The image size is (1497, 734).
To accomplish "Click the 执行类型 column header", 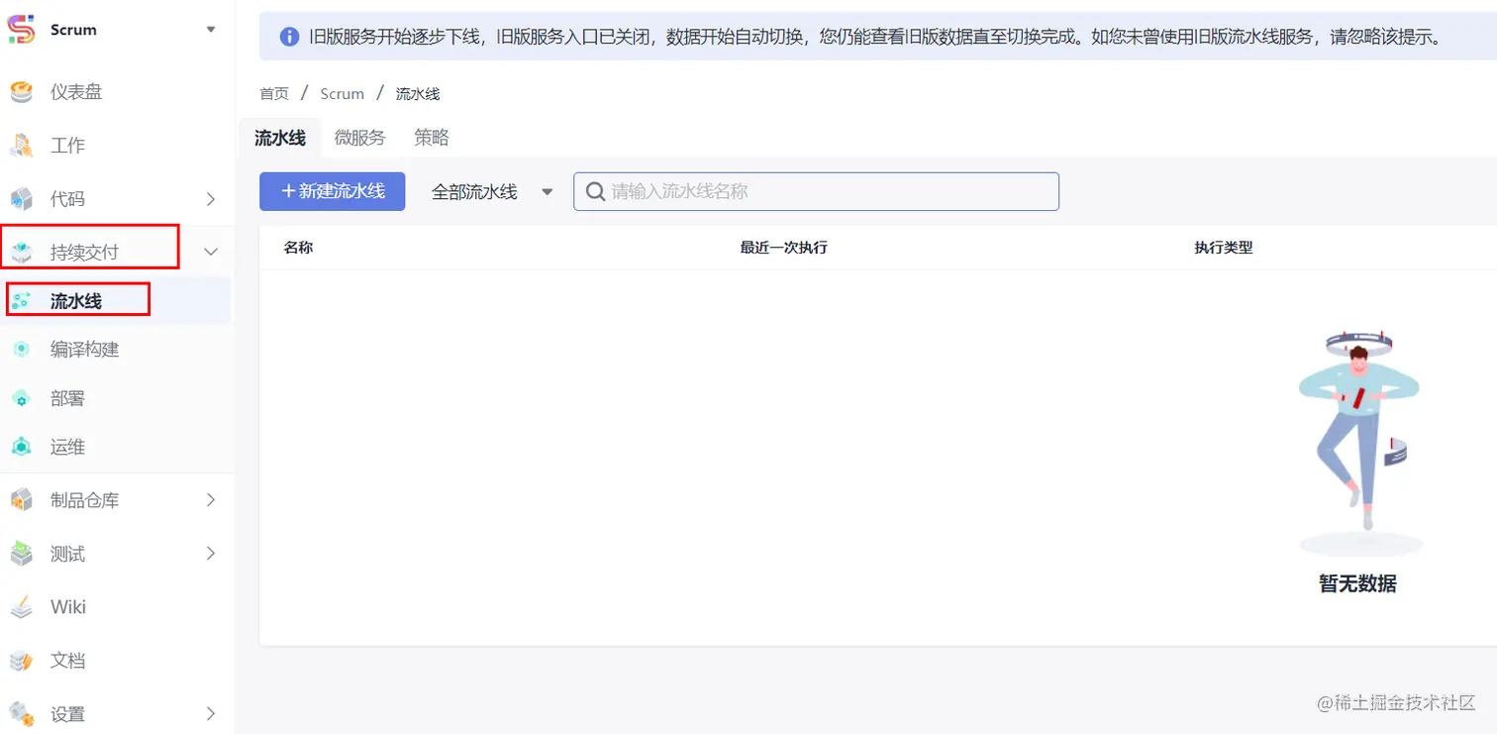I will [1224, 248].
